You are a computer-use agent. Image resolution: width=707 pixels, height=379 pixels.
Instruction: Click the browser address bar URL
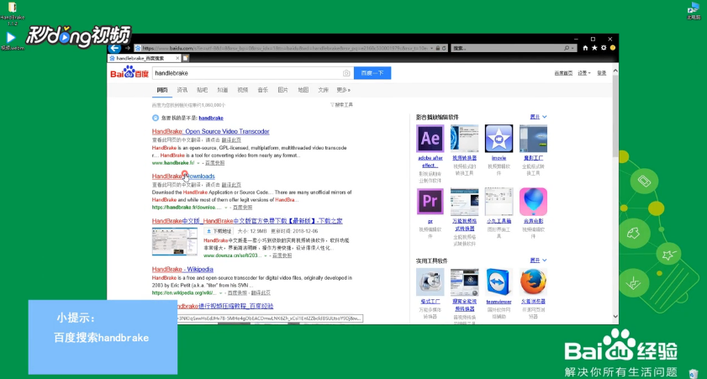pyautogui.click(x=285, y=48)
